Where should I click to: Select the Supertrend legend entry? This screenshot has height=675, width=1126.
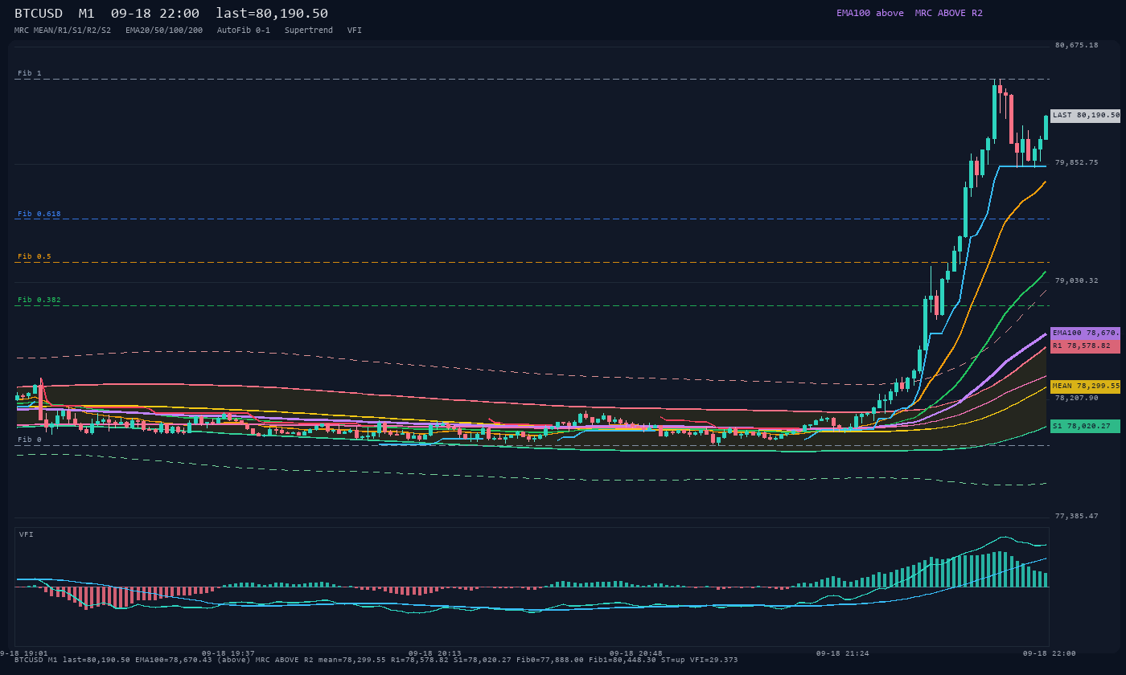coord(309,31)
